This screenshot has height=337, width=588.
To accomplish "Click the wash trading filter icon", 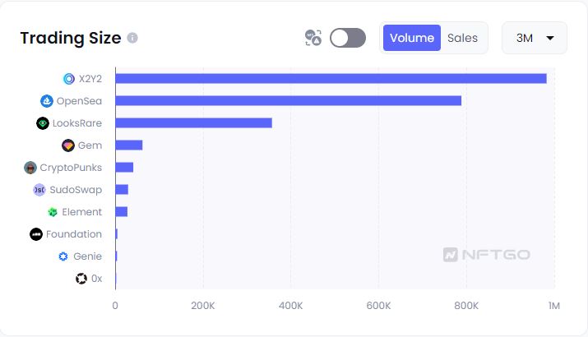I will [313, 38].
